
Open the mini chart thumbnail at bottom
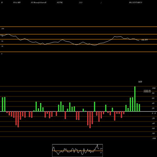click(x=78, y=150)
